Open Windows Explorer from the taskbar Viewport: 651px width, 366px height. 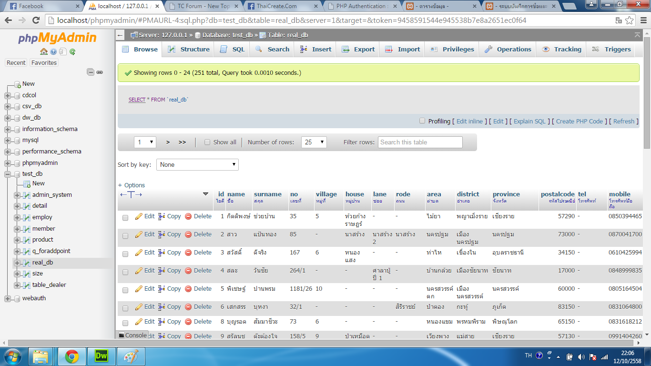pos(41,356)
